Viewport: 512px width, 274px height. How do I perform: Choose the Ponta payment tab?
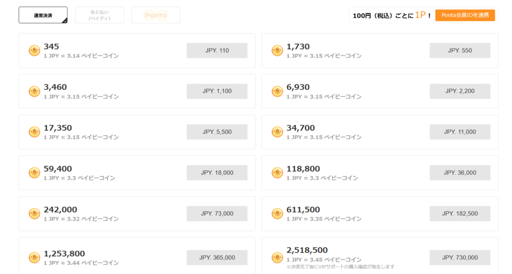tap(155, 15)
